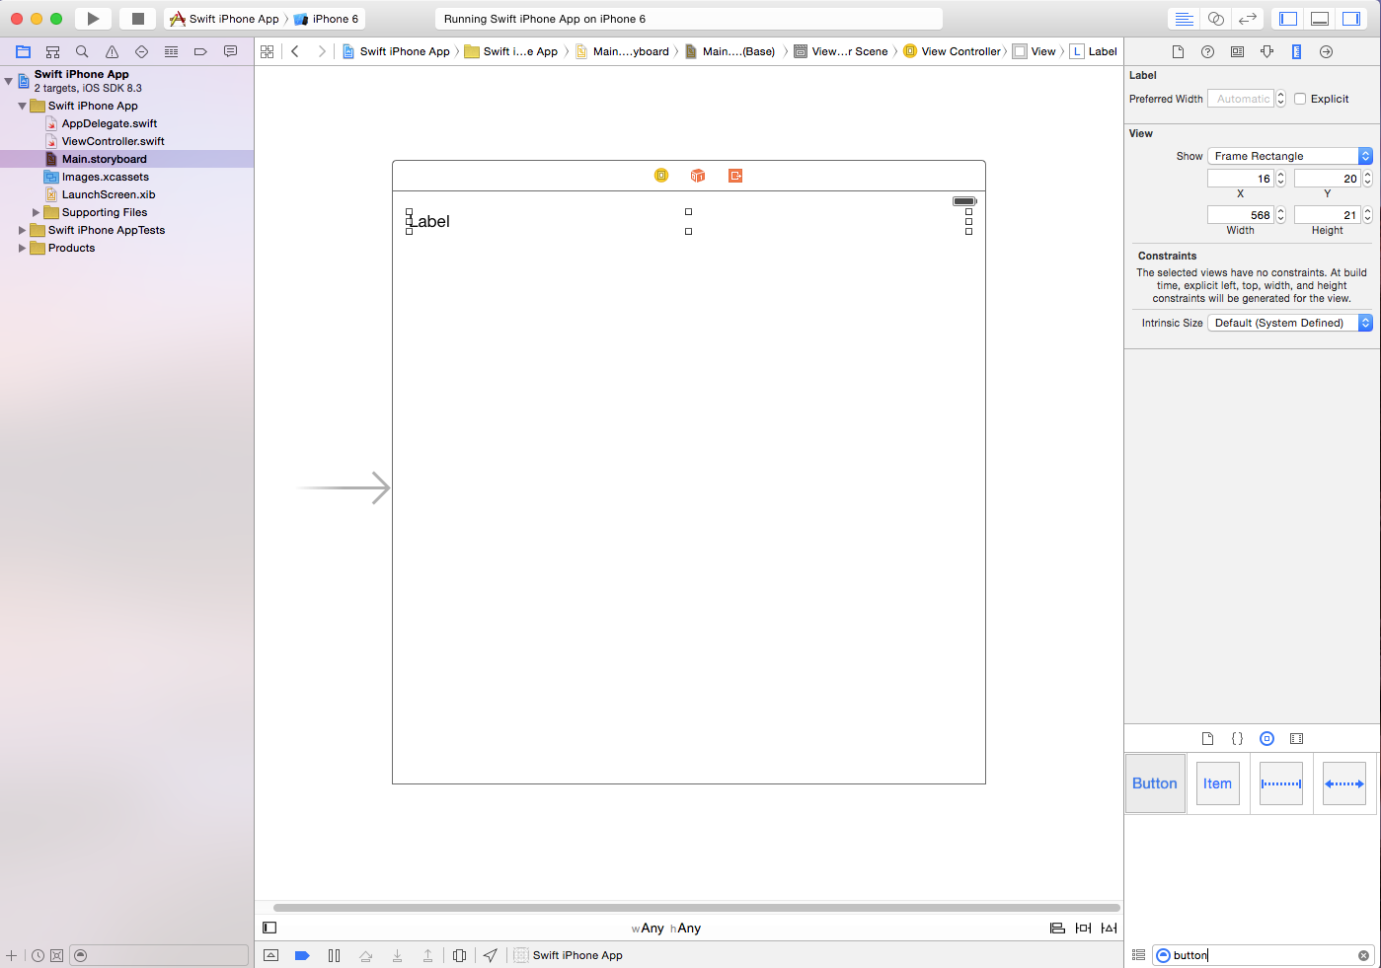Open the Connections inspector
Viewport: 1381px width, 968px height.
[x=1326, y=51]
